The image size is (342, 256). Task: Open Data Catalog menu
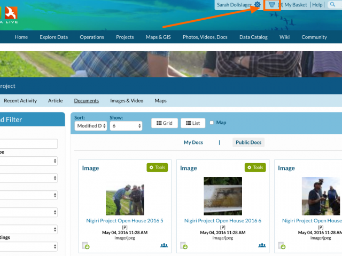coord(253,37)
